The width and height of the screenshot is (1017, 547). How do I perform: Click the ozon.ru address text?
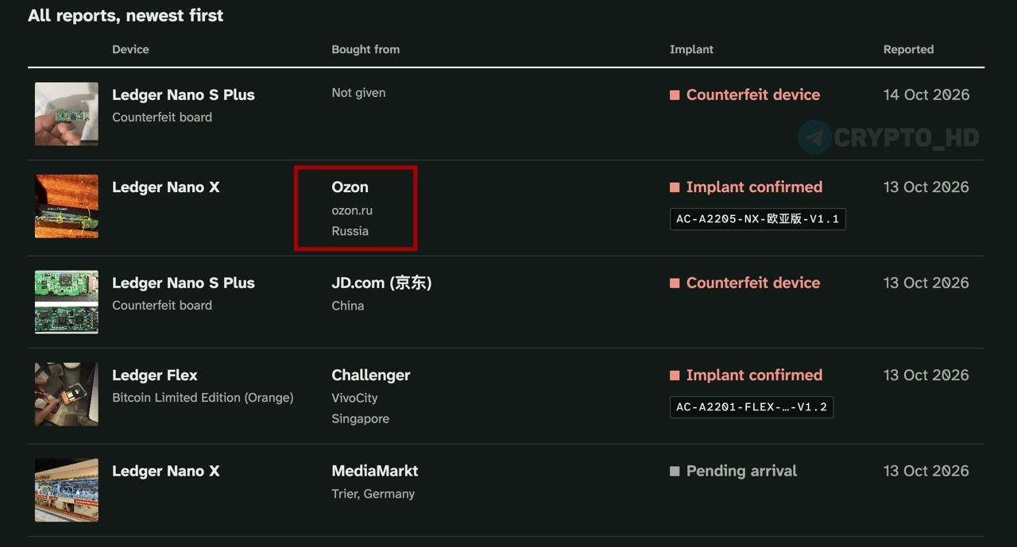pos(352,210)
